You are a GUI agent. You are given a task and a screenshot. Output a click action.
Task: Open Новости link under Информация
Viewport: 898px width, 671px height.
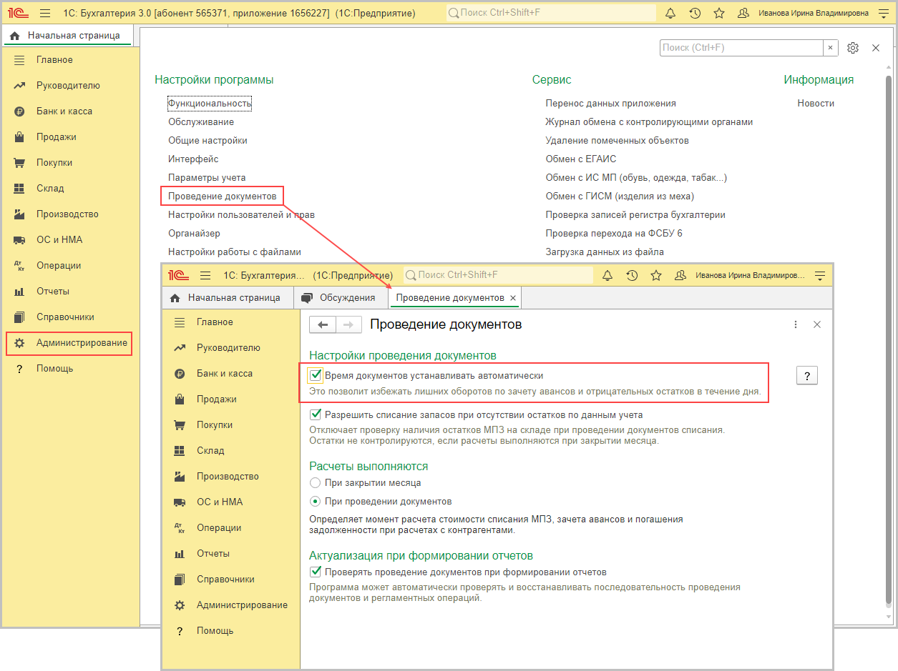pyautogui.click(x=816, y=104)
